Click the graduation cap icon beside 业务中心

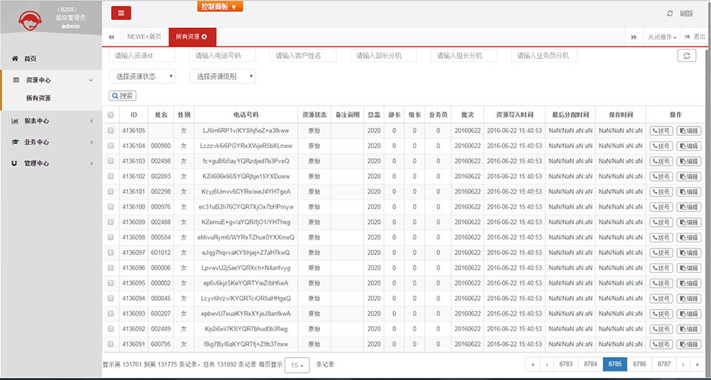pos(15,142)
